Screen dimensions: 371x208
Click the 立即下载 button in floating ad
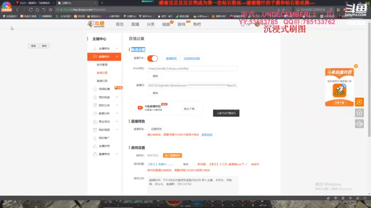(x=339, y=103)
